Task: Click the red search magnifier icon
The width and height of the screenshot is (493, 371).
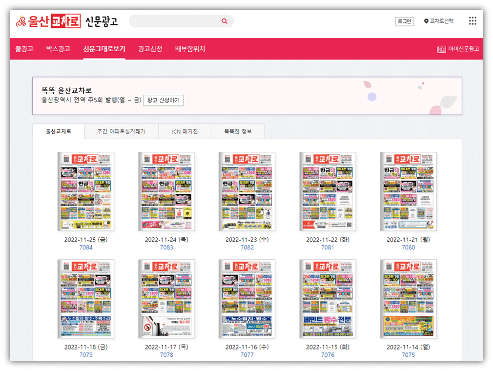Action: (x=225, y=21)
